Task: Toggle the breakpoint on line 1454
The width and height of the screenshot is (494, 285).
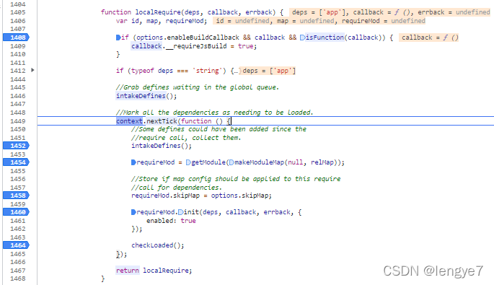Action: 16,162
